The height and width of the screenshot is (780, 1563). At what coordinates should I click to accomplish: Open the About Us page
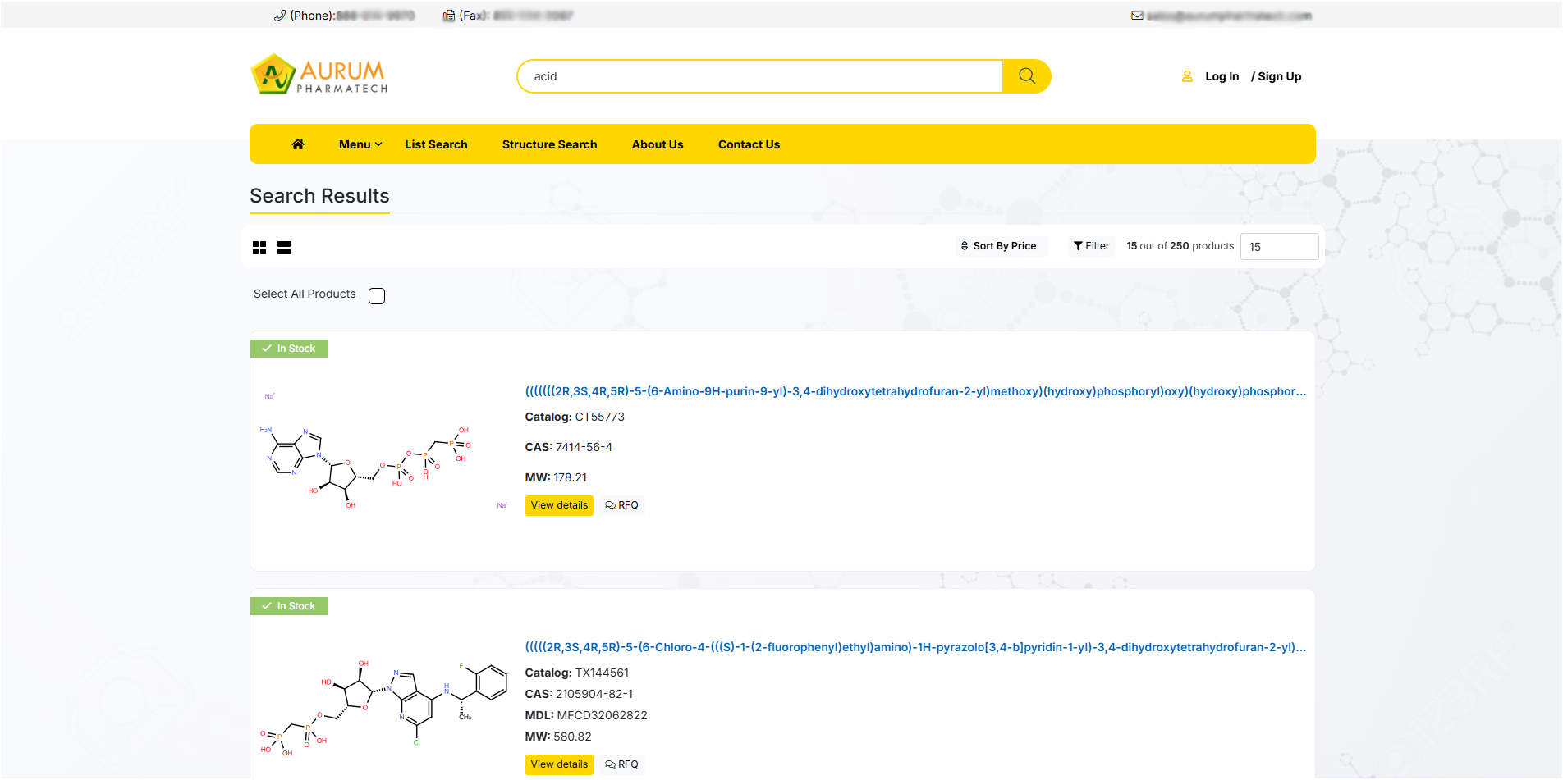click(x=657, y=144)
